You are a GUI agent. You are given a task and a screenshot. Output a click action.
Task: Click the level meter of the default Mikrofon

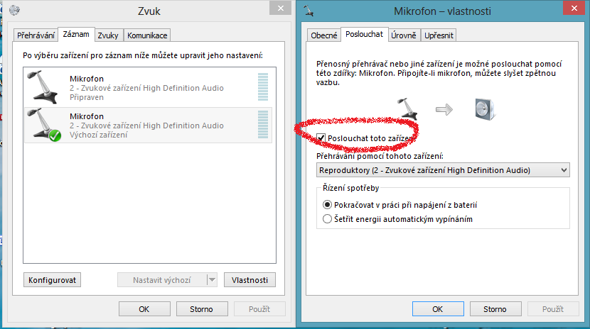click(263, 125)
